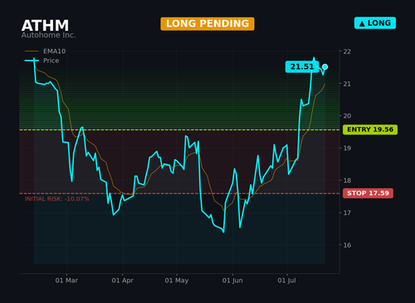
Task: Click the 16 price axis tick
Action: coord(347,245)
